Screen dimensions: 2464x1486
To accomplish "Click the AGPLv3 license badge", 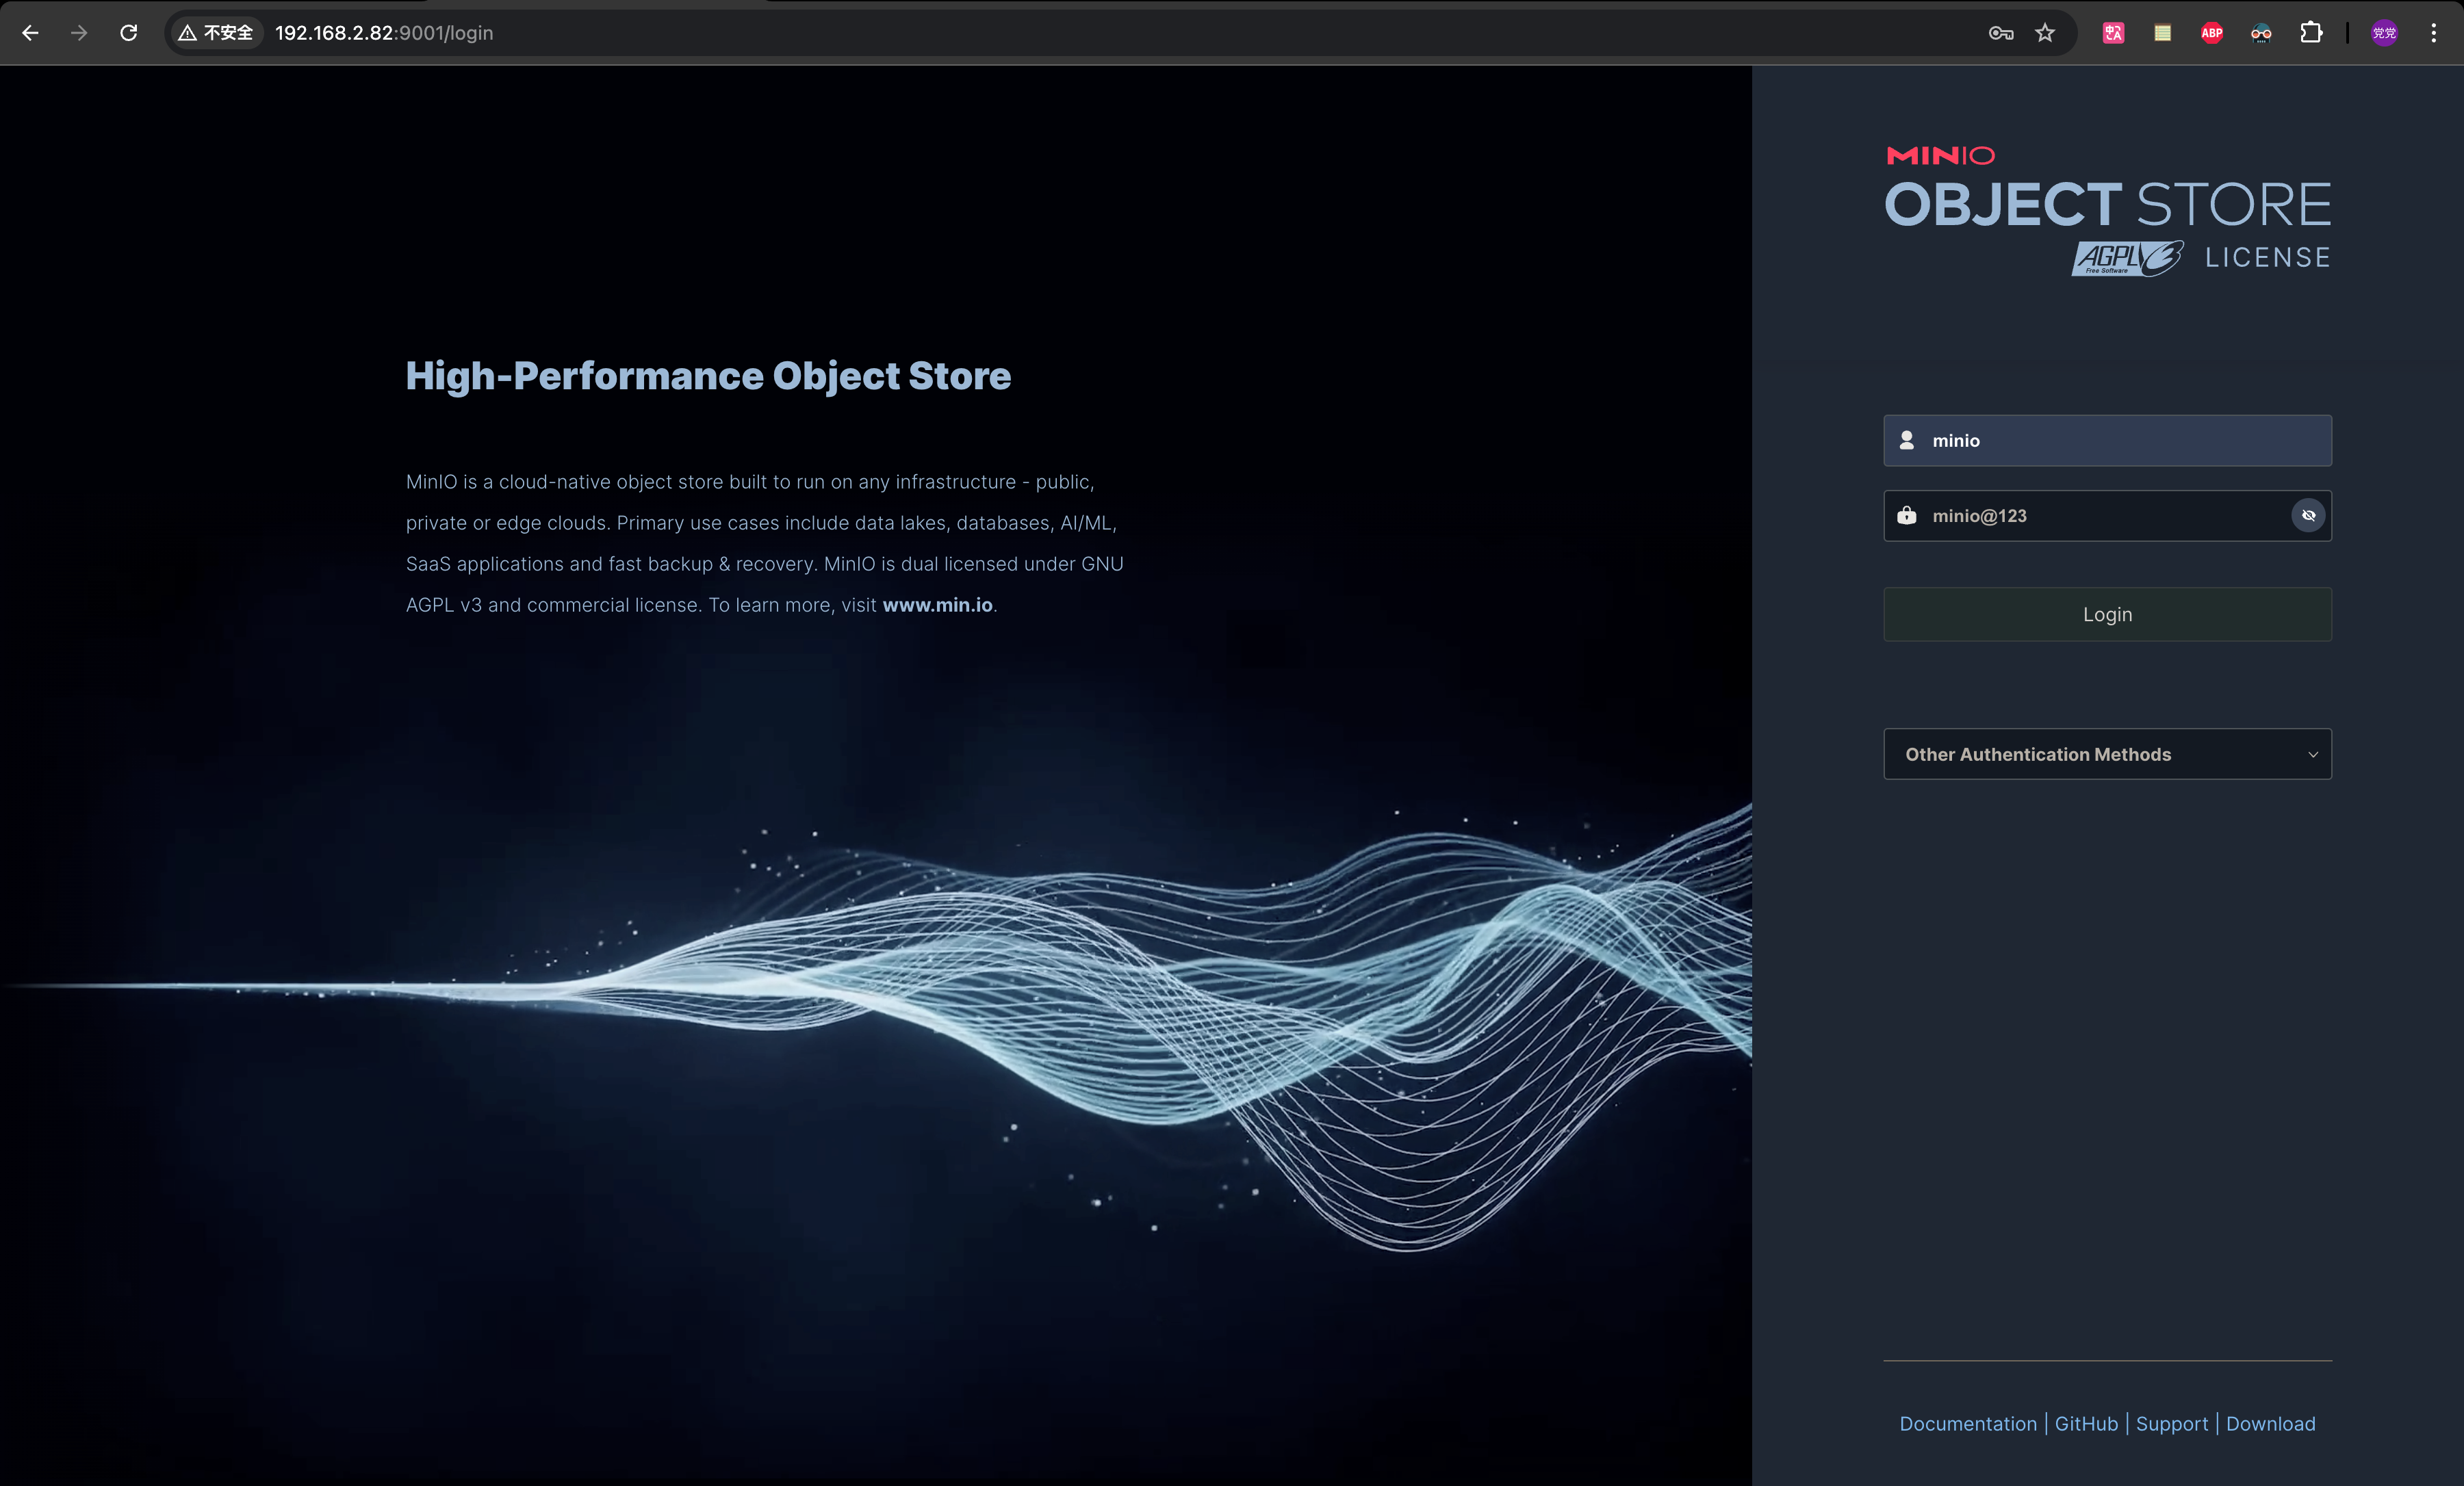I will click(x=2127, y=258).
